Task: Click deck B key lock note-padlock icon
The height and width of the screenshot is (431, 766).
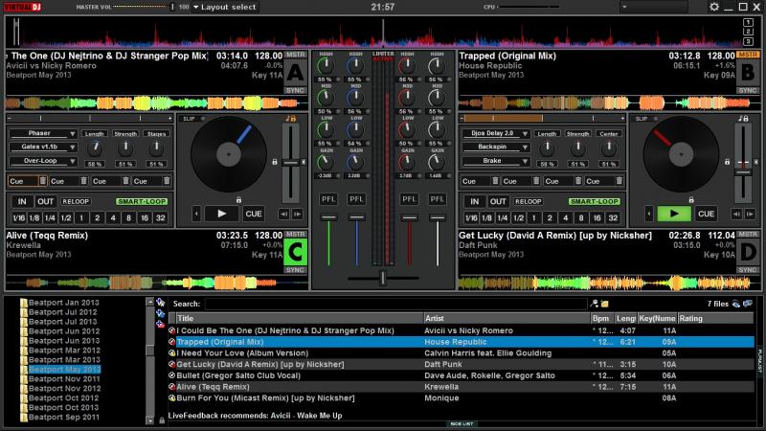Action: pos(743,119)
